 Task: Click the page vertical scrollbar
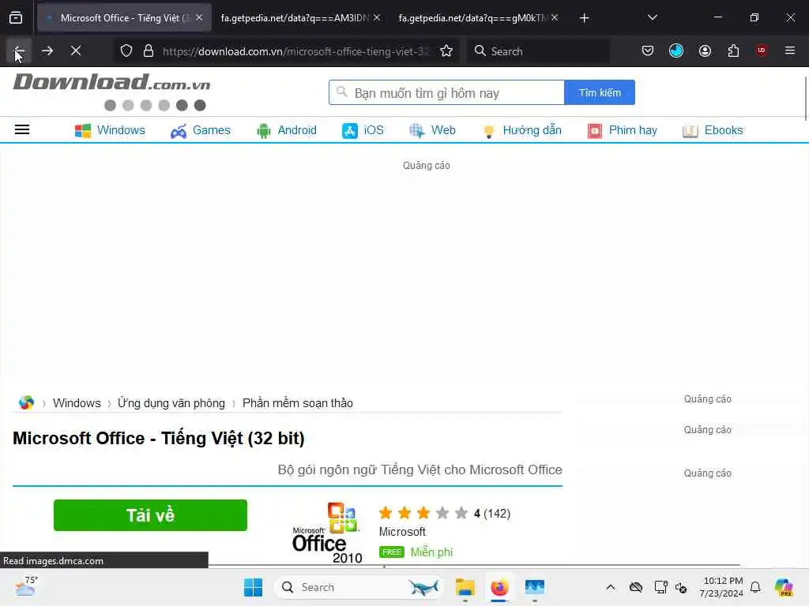805,98
